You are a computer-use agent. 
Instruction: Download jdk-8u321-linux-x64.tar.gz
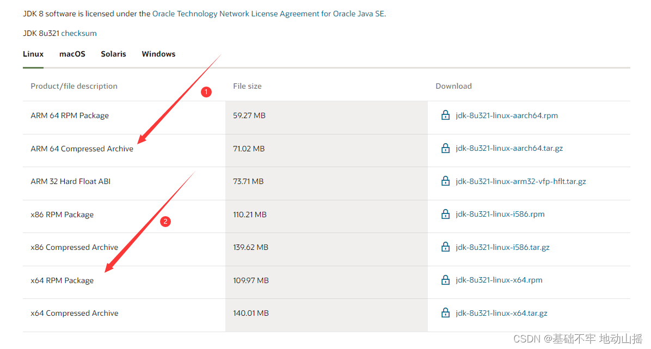pyautogui.click(x=501, y=313)
